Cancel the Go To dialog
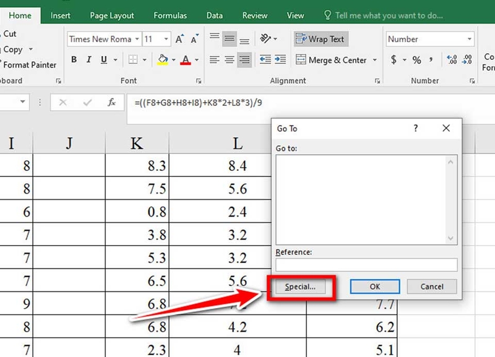This screenshot has height=357, width=495. (431, 286)
